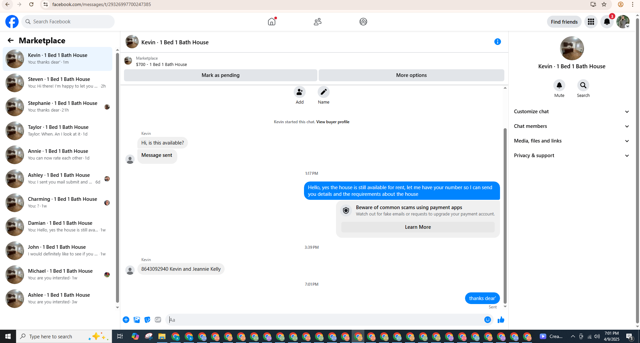The height and width of the screenshot is (343, 640).
Task: Click the Marketplace heading
Action: tap(42, 41)
